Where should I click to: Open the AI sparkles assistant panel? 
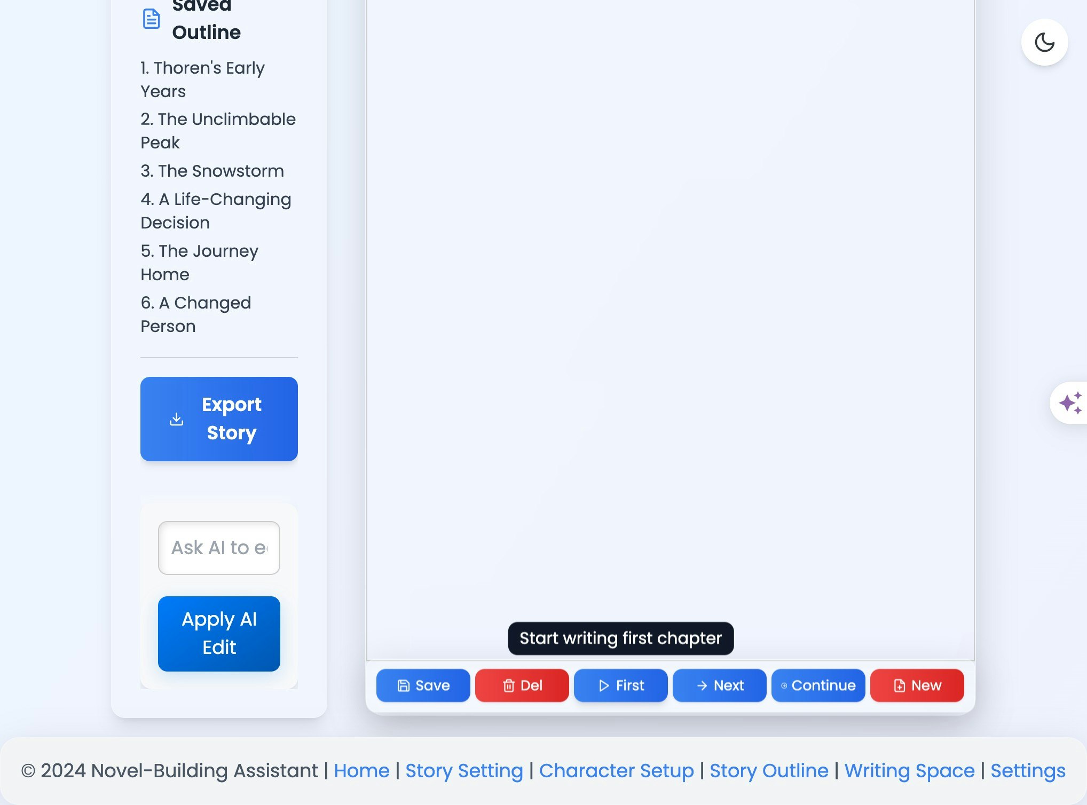coord(1070,403)
